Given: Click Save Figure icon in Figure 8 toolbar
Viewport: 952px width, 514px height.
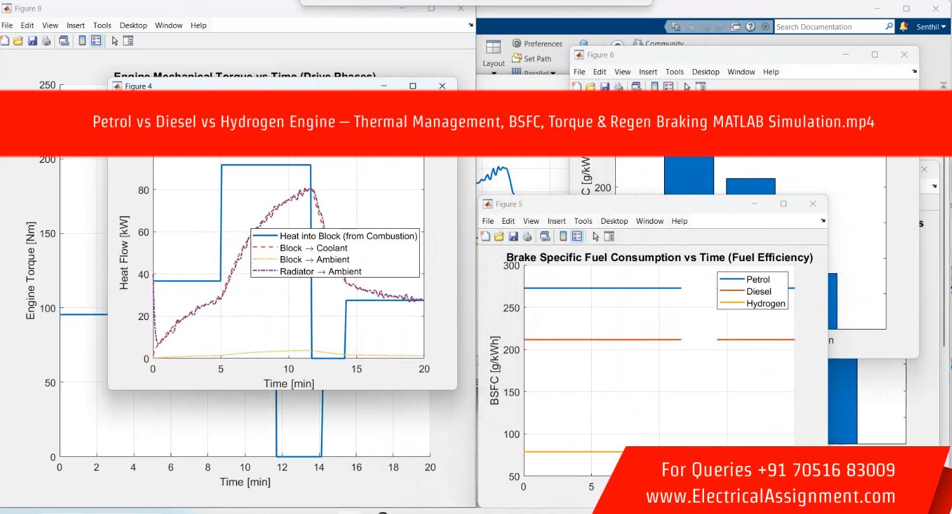Looking at the screenshot, I should click(x=32, y=41).
